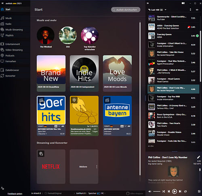Click the green check on Dancing Queen
This screenshot has height=196, width=202.
(x=197, y=36)
